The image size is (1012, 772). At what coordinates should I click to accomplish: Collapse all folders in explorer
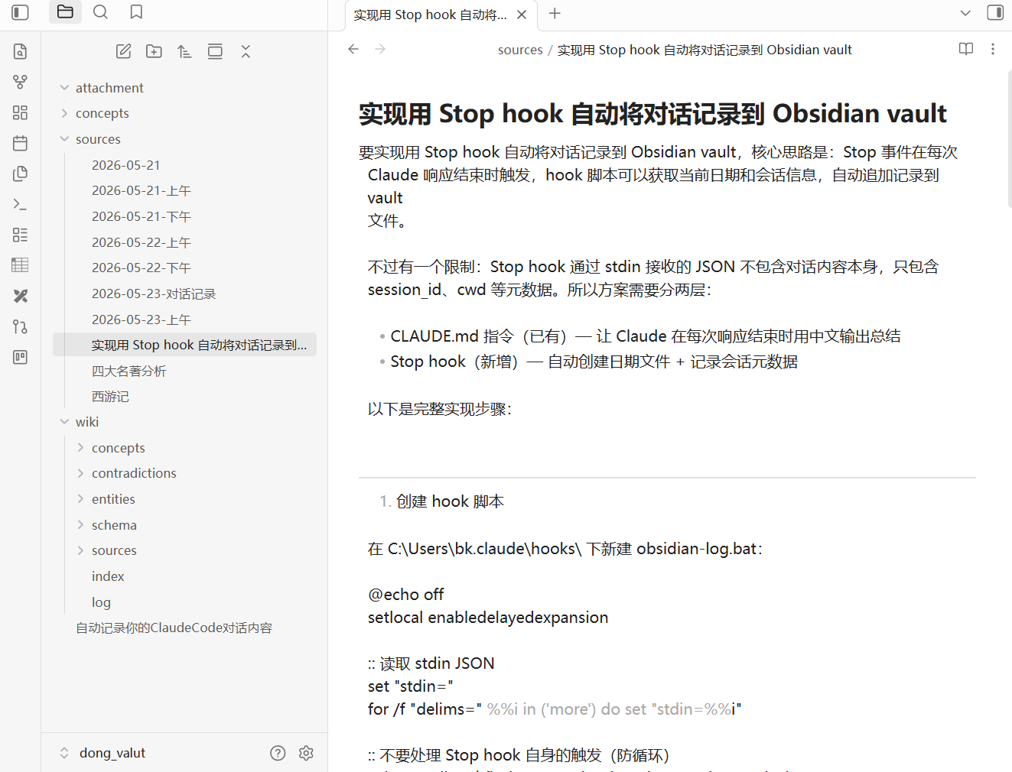246,51
